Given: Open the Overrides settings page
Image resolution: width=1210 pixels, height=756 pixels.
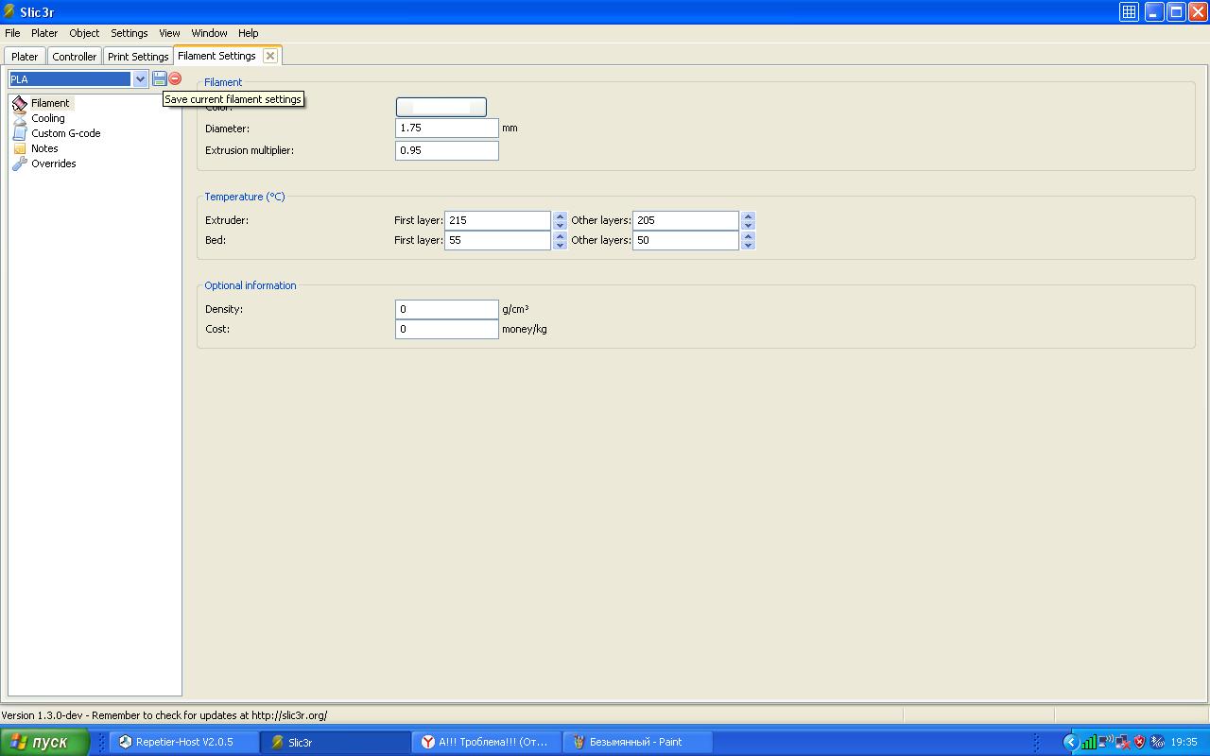Looking at the screenshot, I should pyautogui.click(x=53, y=163).
